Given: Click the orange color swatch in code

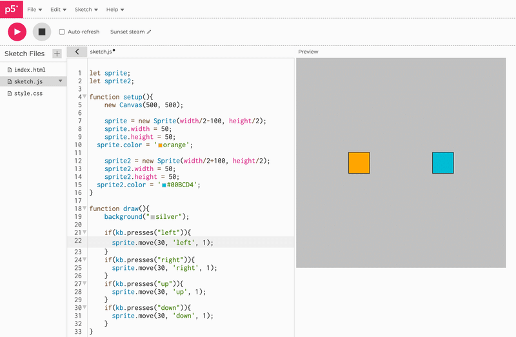Looking at the screenshot, I should coord(160,145).
